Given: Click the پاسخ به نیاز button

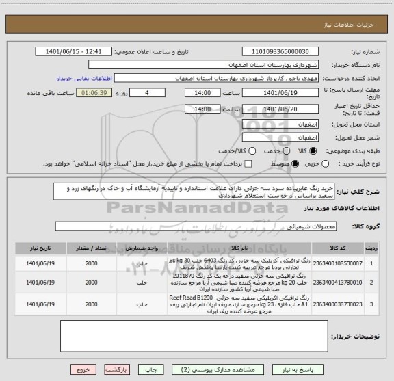Looking at the screenshot, I should (298, 369).
